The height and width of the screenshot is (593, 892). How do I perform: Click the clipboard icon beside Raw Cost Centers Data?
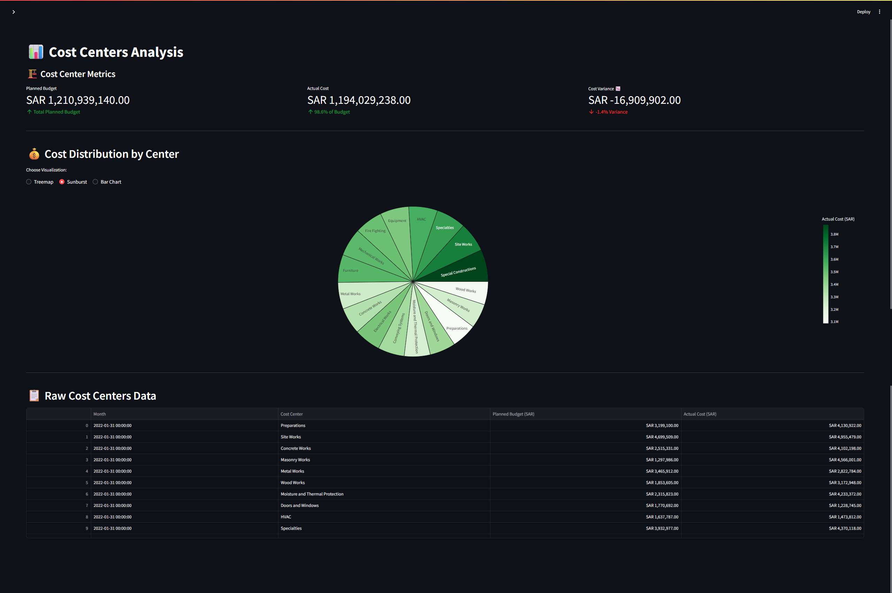coord(34,395)
